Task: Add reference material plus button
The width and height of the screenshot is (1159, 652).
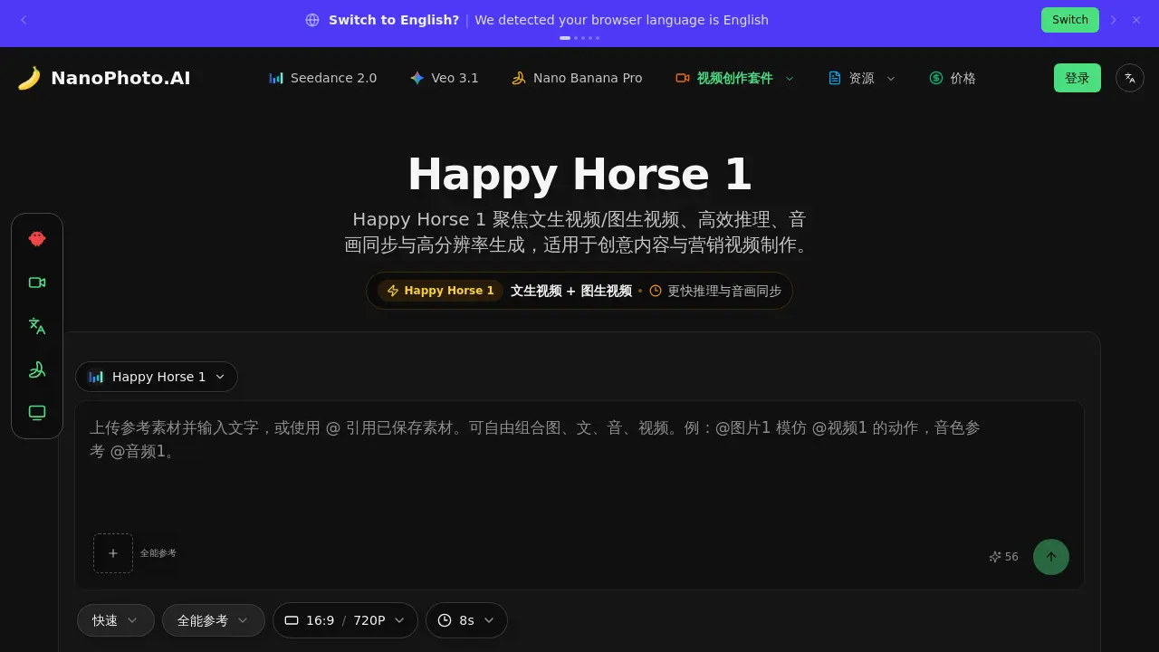Action: (113, 553)
